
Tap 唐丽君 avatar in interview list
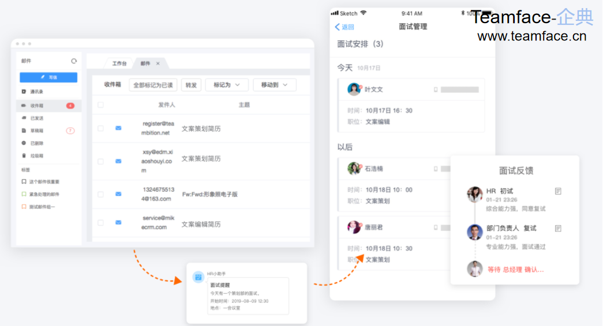click(354, 227)
